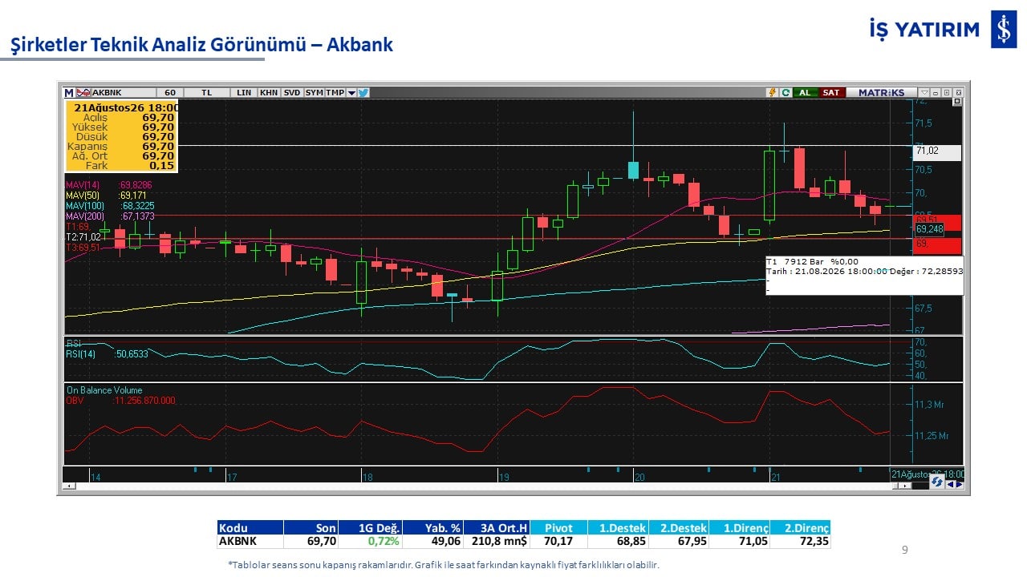Click the 71,02 price level tag
The height and width of the screenshot is (577, 1027).
coord(937,151)
